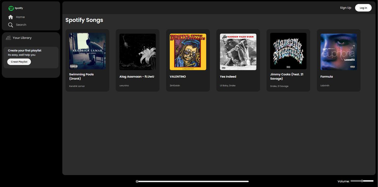Click the Search magnifier icon
This screenshot has width=378, height=187.
(11, 25)
